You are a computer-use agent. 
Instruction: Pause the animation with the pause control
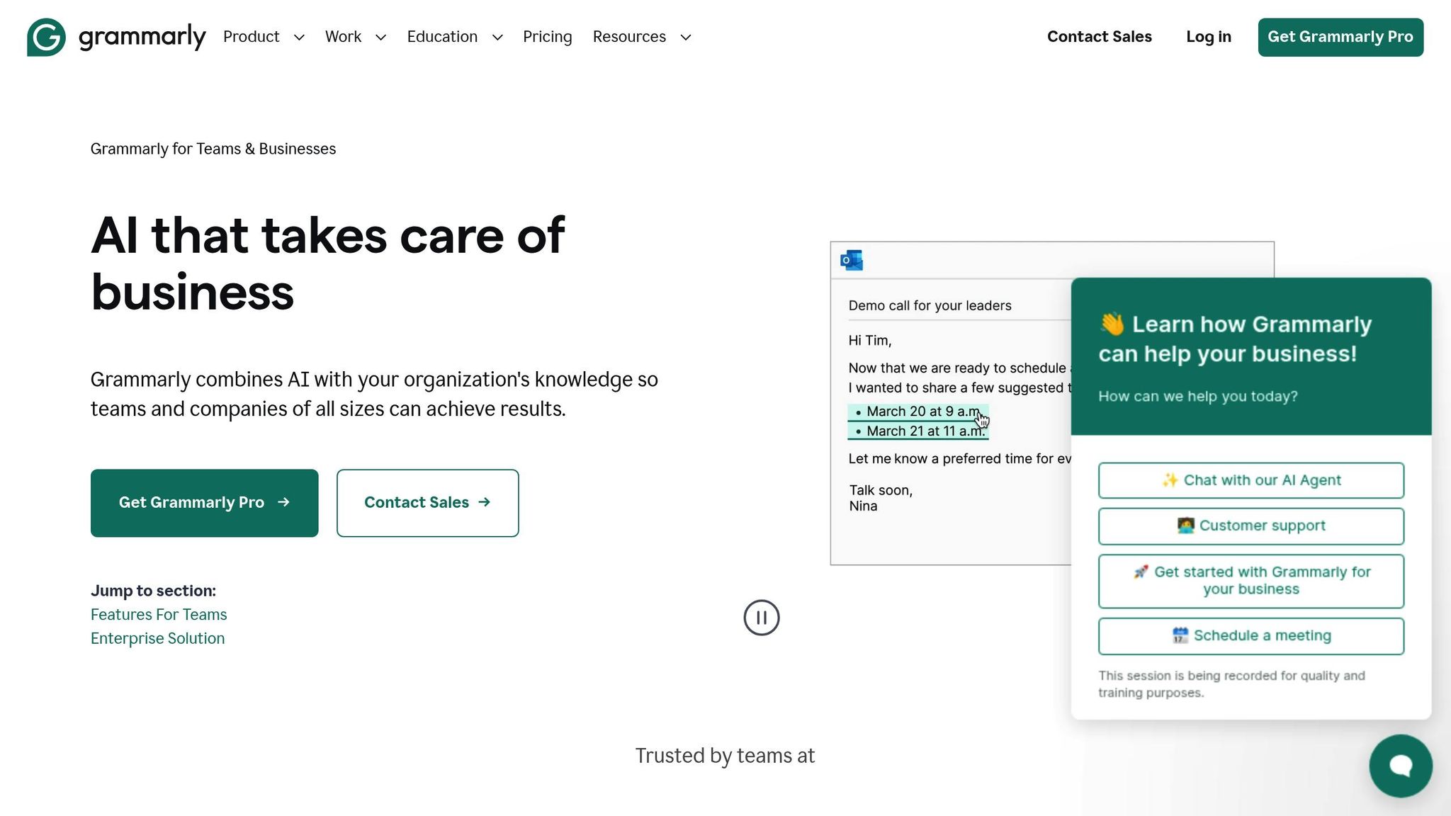pos(761,617)
